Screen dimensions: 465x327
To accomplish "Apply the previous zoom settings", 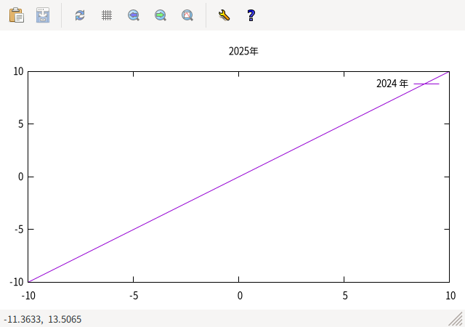I will pyautogui.click(x=134, y=15).
